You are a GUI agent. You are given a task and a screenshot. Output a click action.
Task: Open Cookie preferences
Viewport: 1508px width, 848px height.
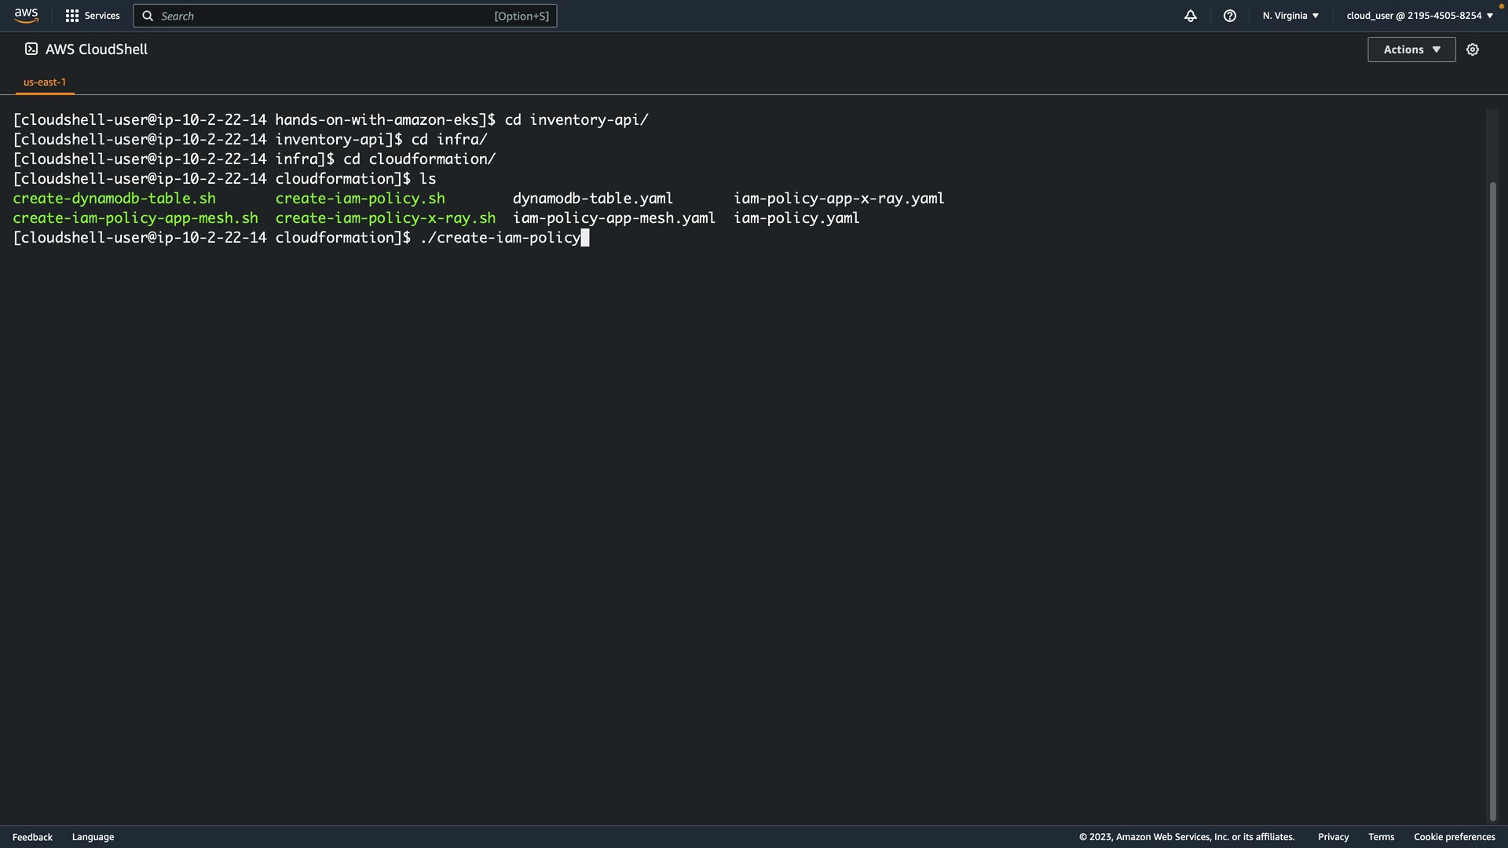1454,837
